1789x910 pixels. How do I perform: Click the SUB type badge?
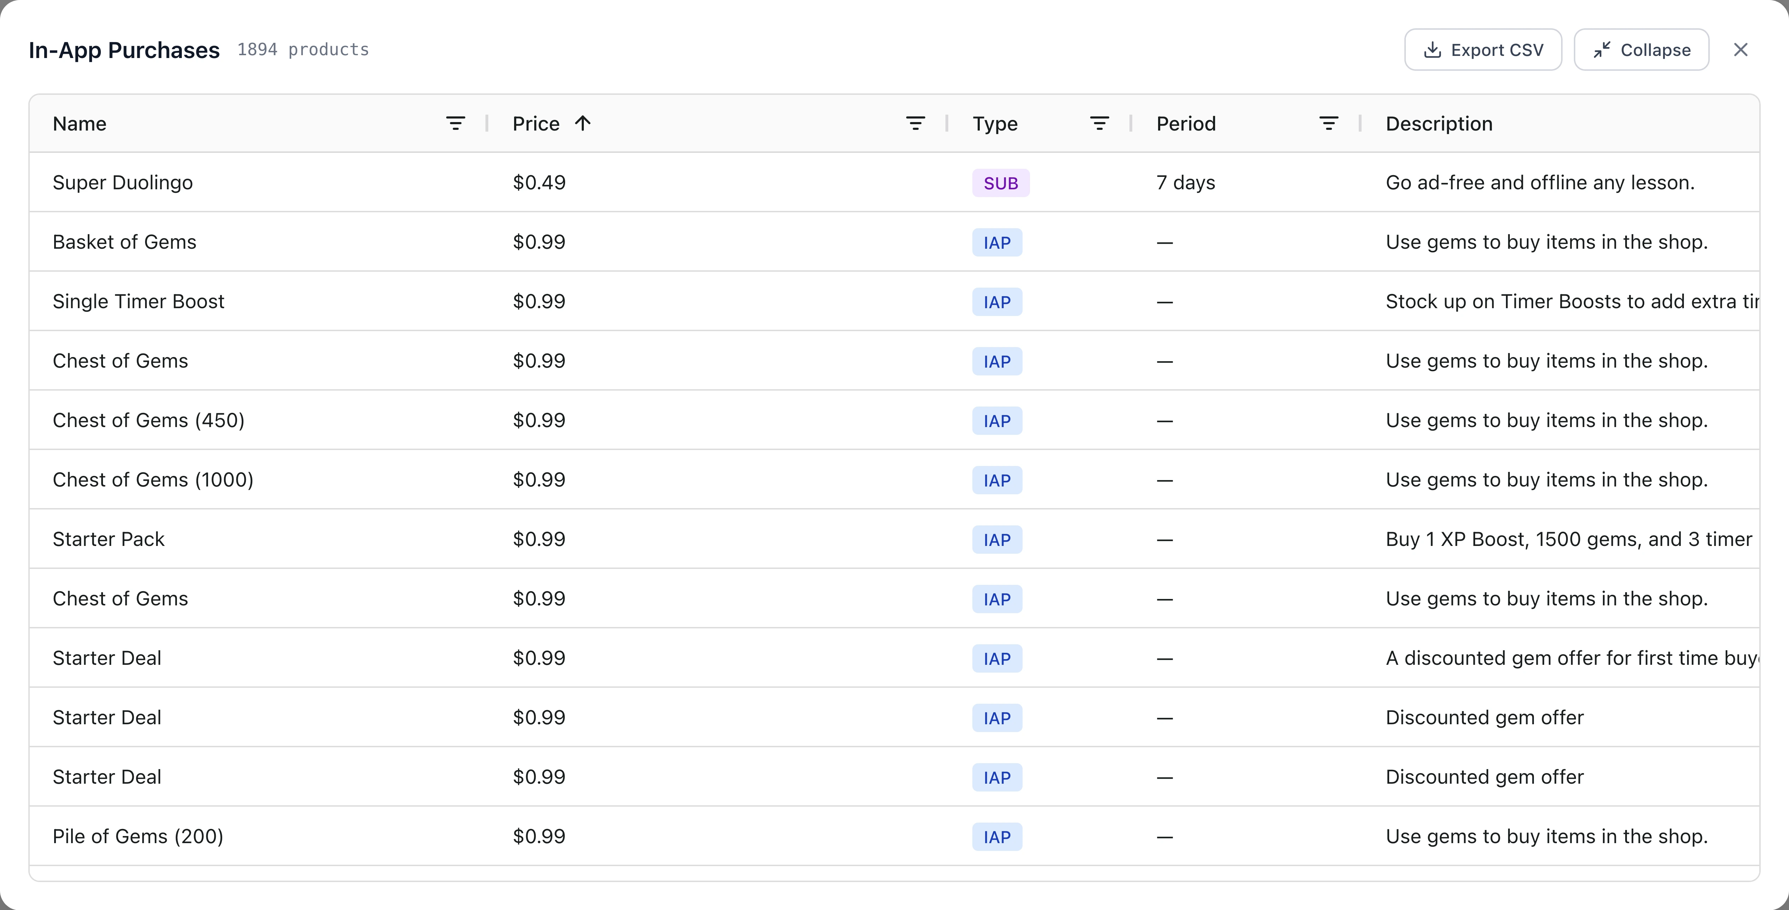pyautogui.click(x=1001, y=183)
